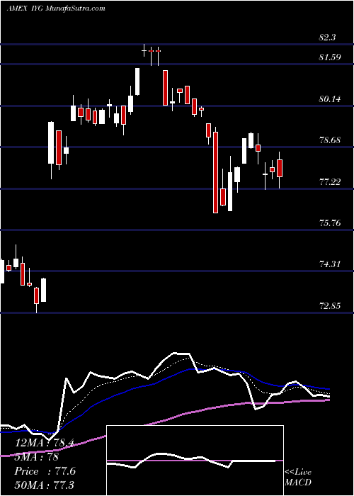Image resolution: width=354 pixels, height=496 pixels.
Task: Click the 78.68 price level label
Action: tap(330, 140)
